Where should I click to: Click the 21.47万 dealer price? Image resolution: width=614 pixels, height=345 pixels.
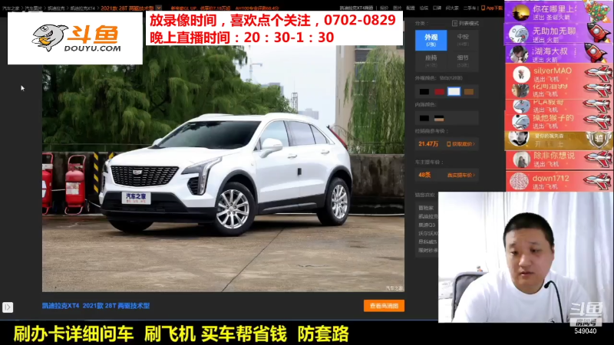428,144
